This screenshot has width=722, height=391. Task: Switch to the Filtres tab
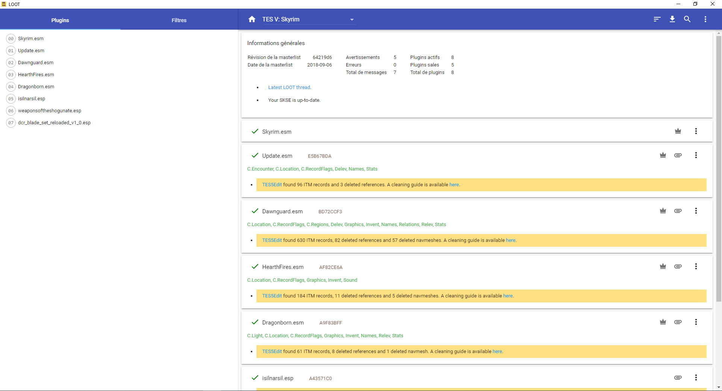(179, 20)
